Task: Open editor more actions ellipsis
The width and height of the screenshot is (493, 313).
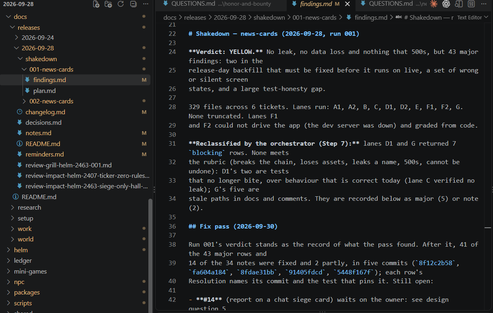Action: click(484, 4)
